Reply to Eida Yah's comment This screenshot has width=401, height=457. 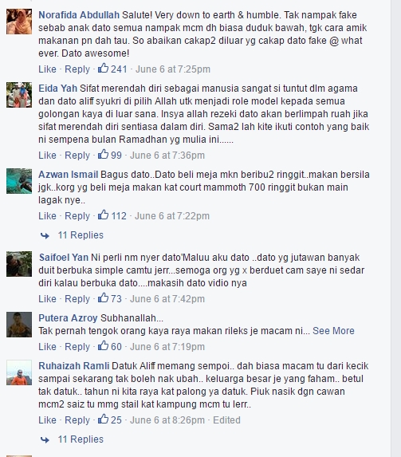tap(77, 155)
